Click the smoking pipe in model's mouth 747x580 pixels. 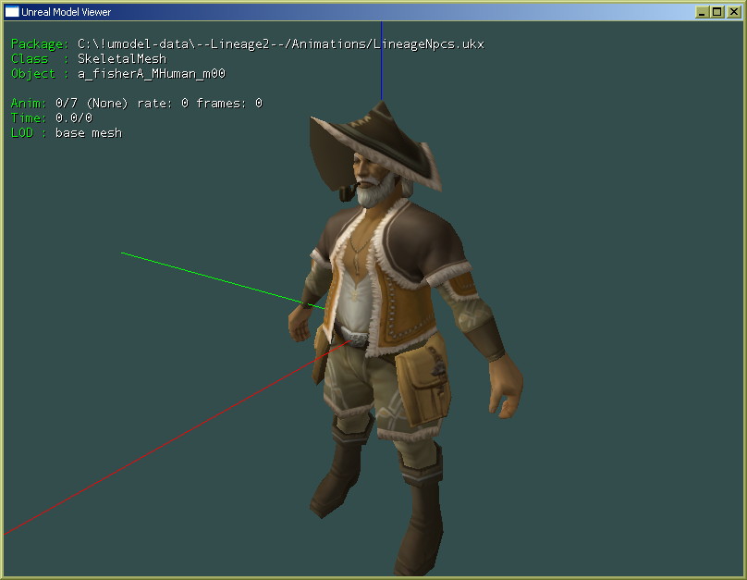coord(349,191)
